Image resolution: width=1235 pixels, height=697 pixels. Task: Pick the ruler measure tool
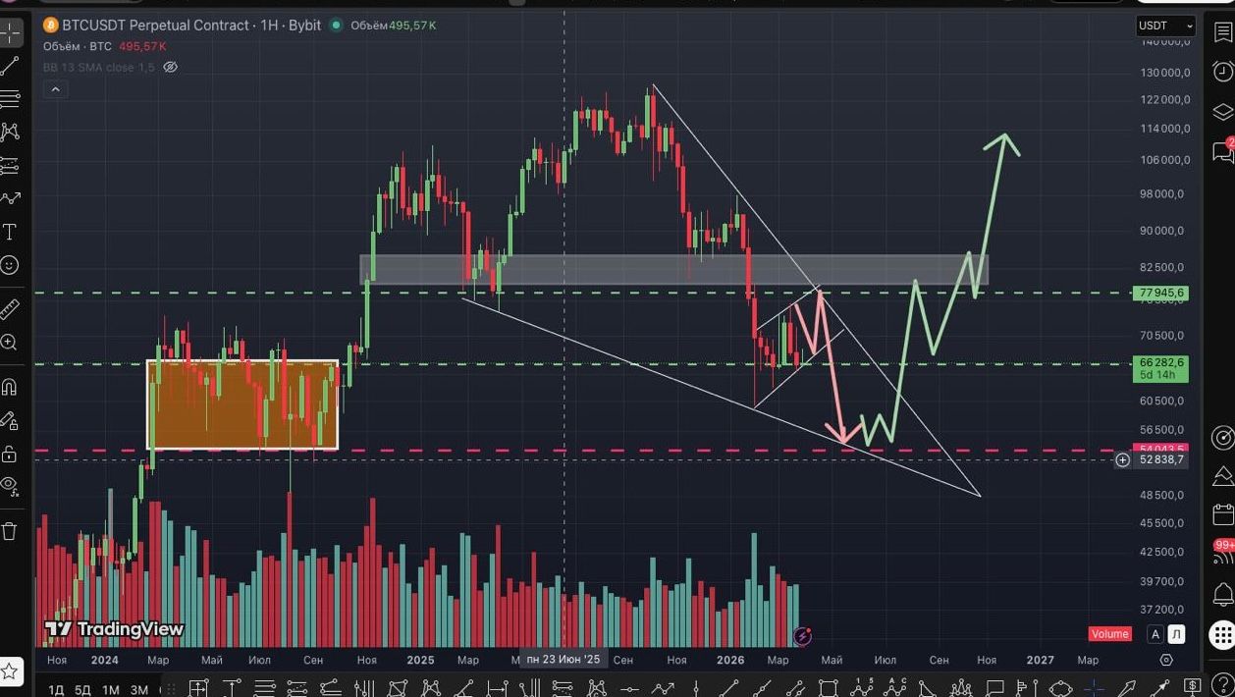click(x=10, y=309)
